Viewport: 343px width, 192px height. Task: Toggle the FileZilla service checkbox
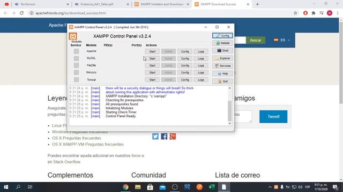pos(76,66)
